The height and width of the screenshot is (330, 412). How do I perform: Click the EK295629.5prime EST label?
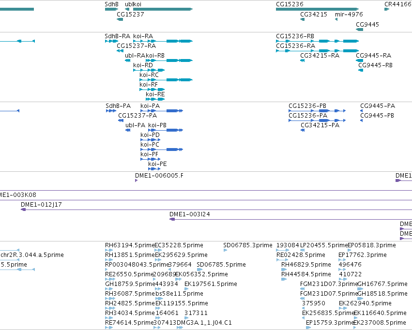[x=181, y=255]
